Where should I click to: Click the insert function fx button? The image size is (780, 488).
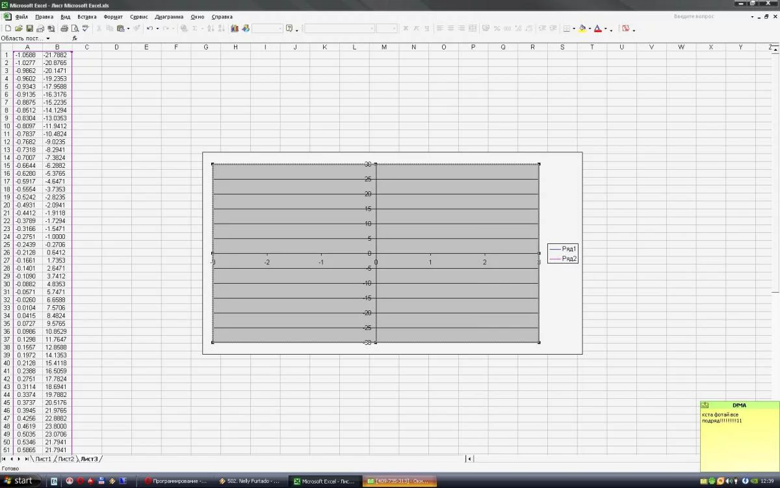(75, 38)
